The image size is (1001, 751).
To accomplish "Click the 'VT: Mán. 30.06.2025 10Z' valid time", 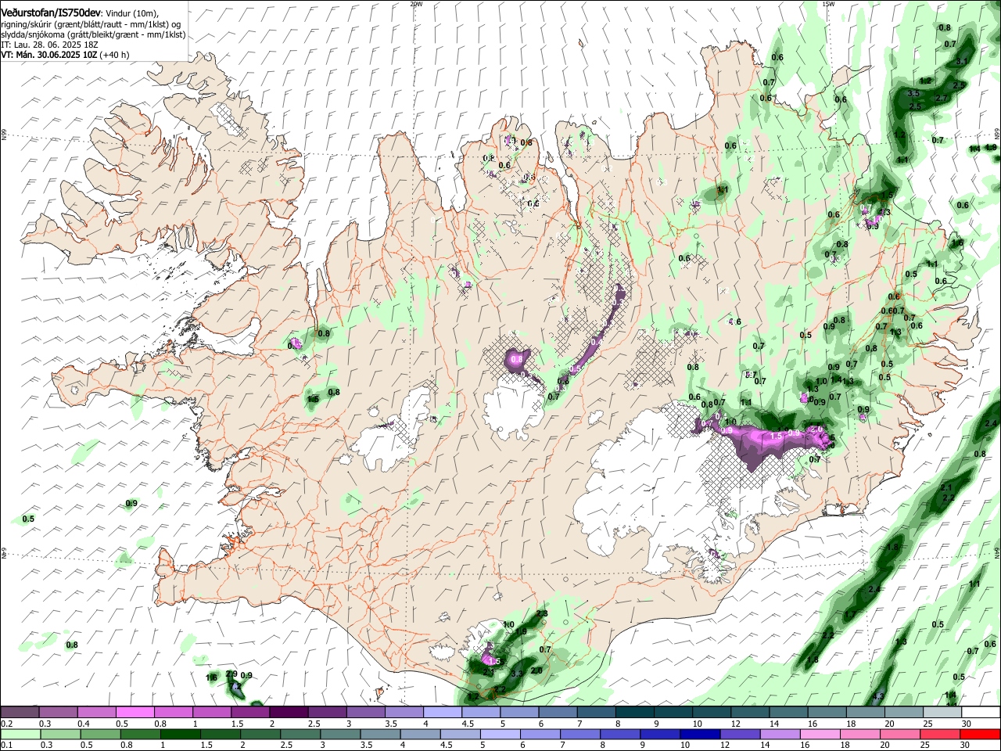I will tap(48, 55).
